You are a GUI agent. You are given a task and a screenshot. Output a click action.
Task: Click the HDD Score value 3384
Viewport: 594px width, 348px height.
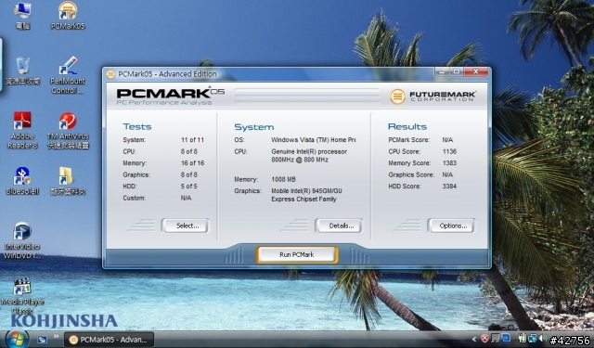tap(449, 187)
